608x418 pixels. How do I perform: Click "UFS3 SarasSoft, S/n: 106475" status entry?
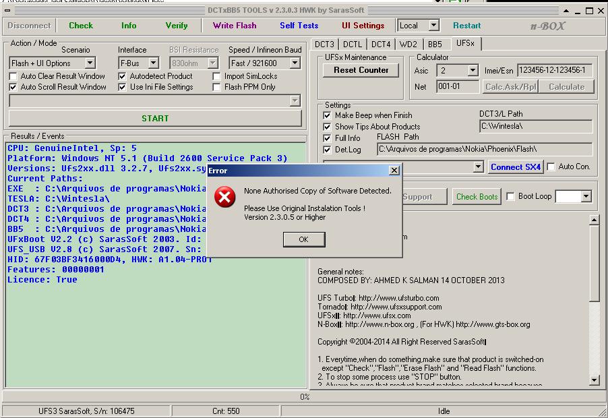(86, 411)
